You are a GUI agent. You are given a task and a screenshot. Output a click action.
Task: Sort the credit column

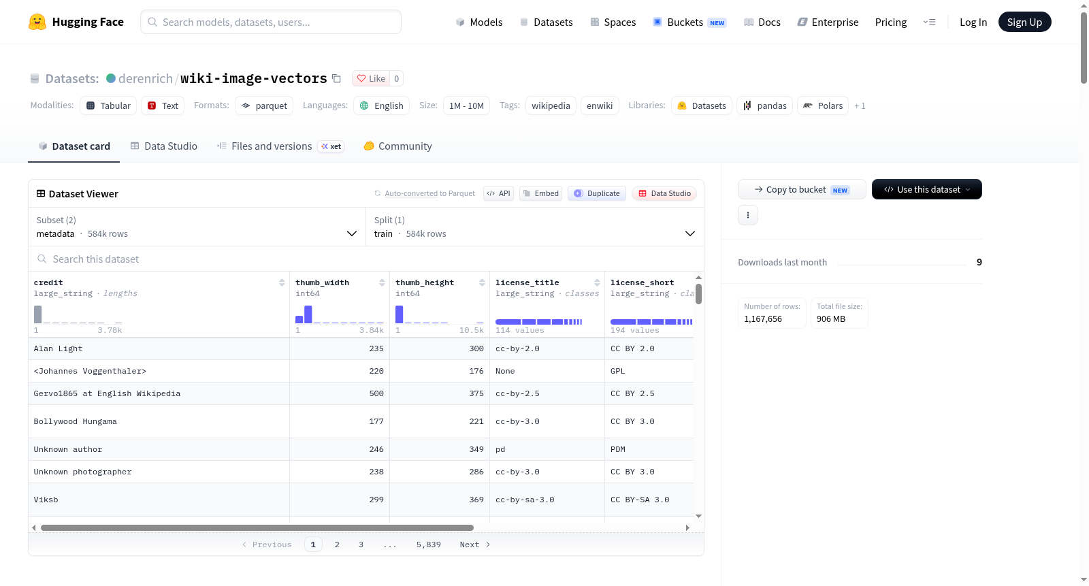pos(282,282)
